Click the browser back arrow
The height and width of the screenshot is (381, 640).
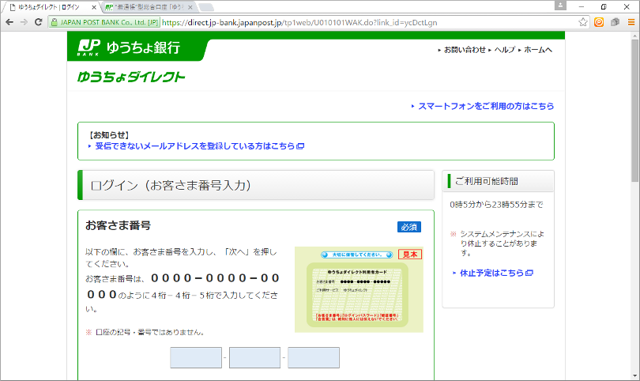point(9,22)
